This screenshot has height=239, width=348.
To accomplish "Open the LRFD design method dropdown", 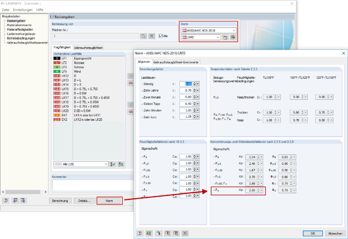I will pos(218,37).
